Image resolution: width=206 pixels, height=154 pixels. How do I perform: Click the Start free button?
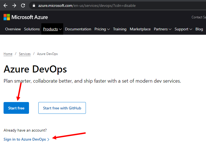[16, 108]
